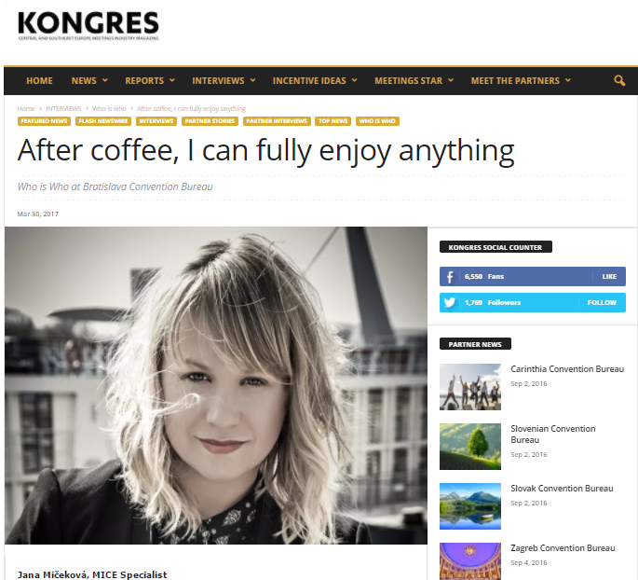Image resolution: width=638 pixels, height=580 pixels.
Task: Expand the REPORTS menu chevron
Action: point(172,80)
